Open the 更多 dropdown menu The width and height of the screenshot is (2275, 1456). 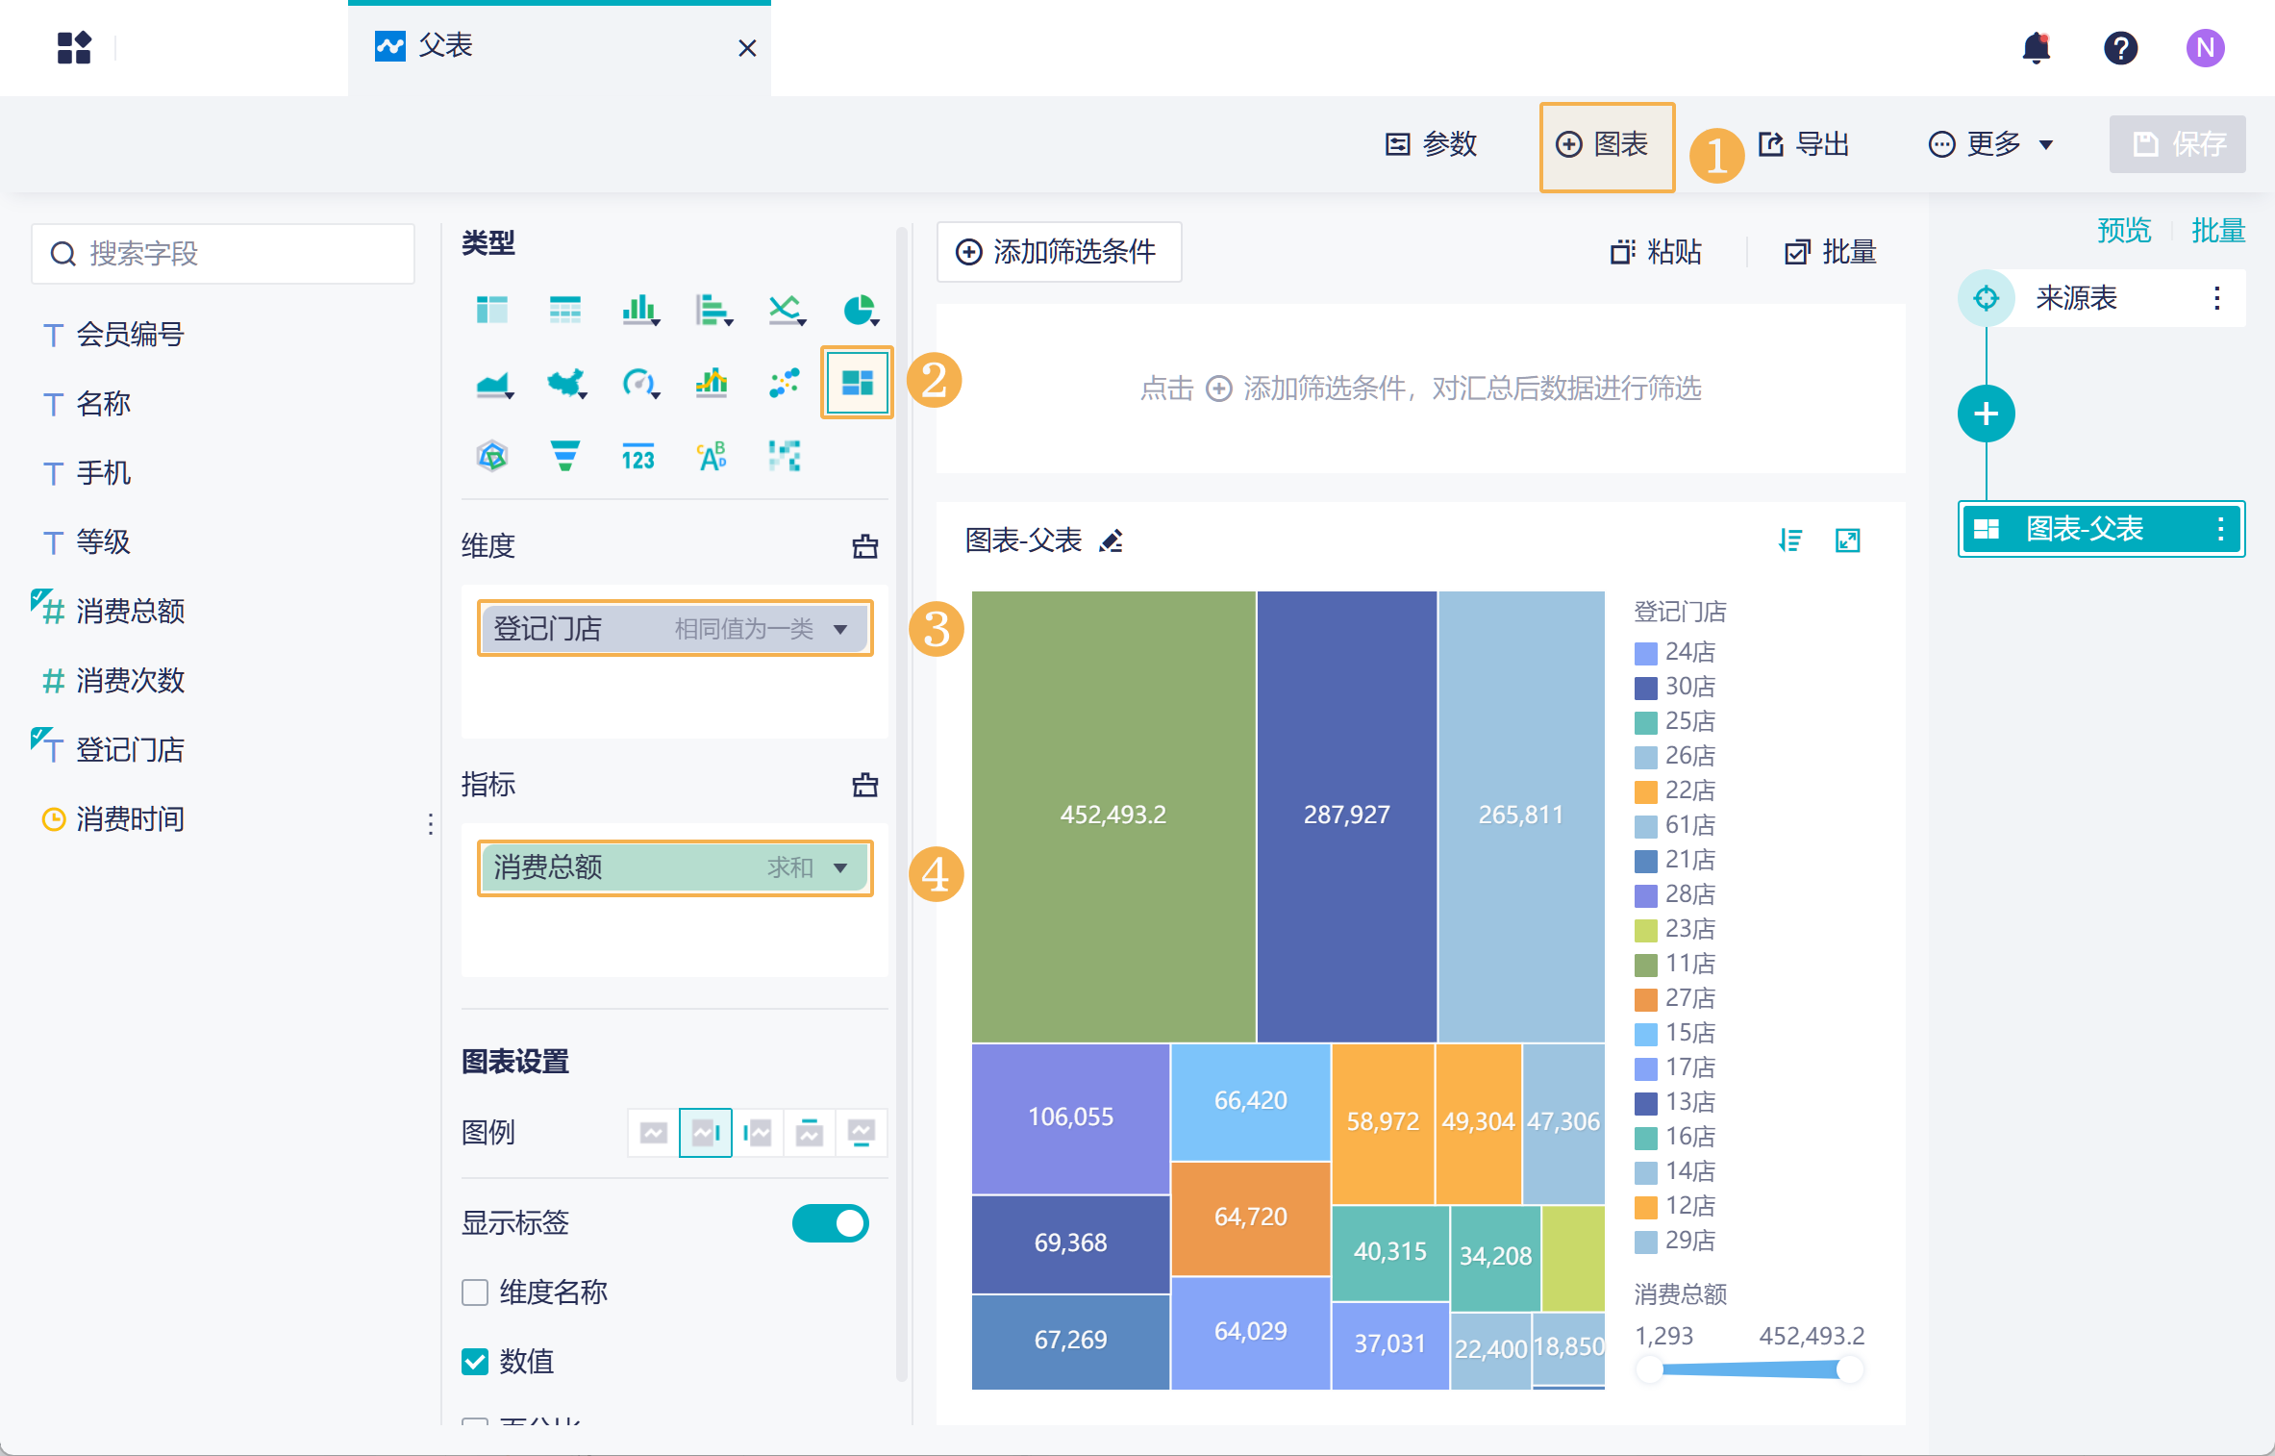coord(1990,144)
